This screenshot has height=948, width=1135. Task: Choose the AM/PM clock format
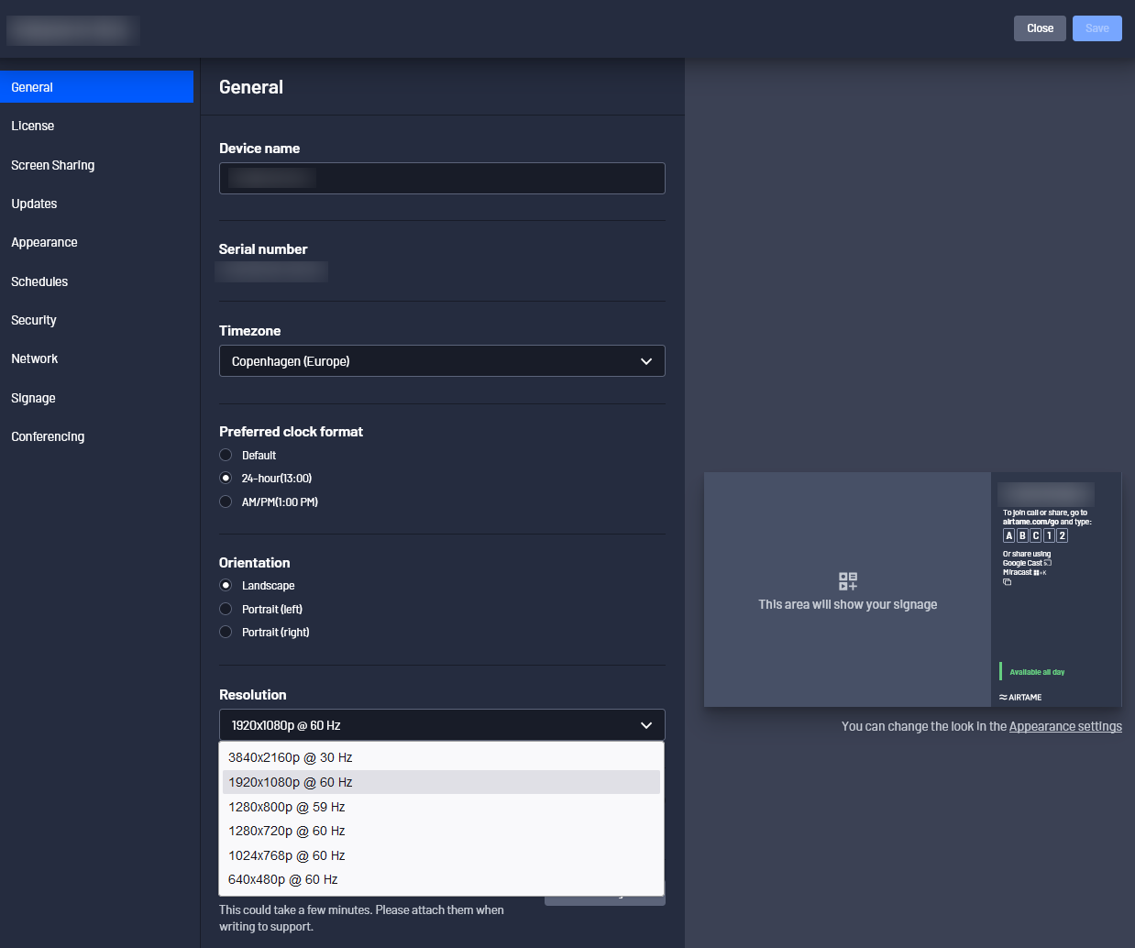[226, 502]
